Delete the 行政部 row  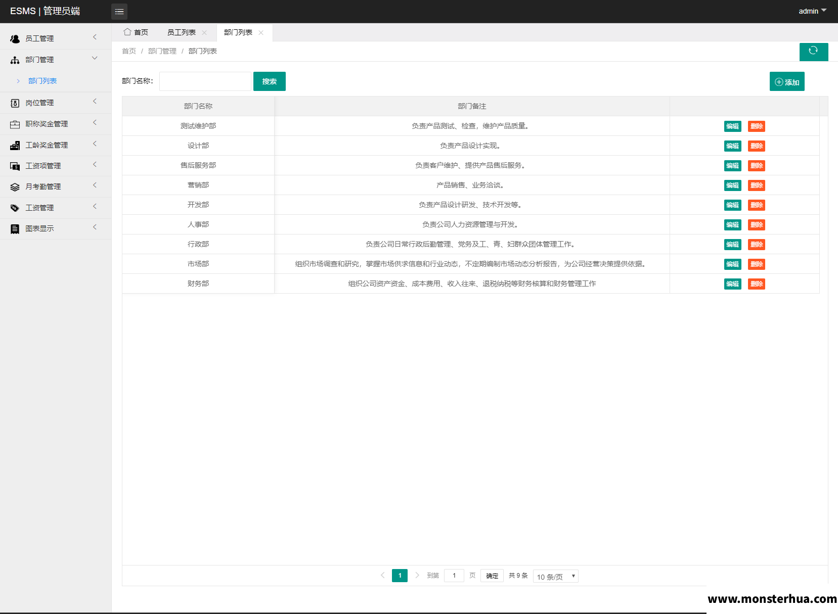point(757,245)
